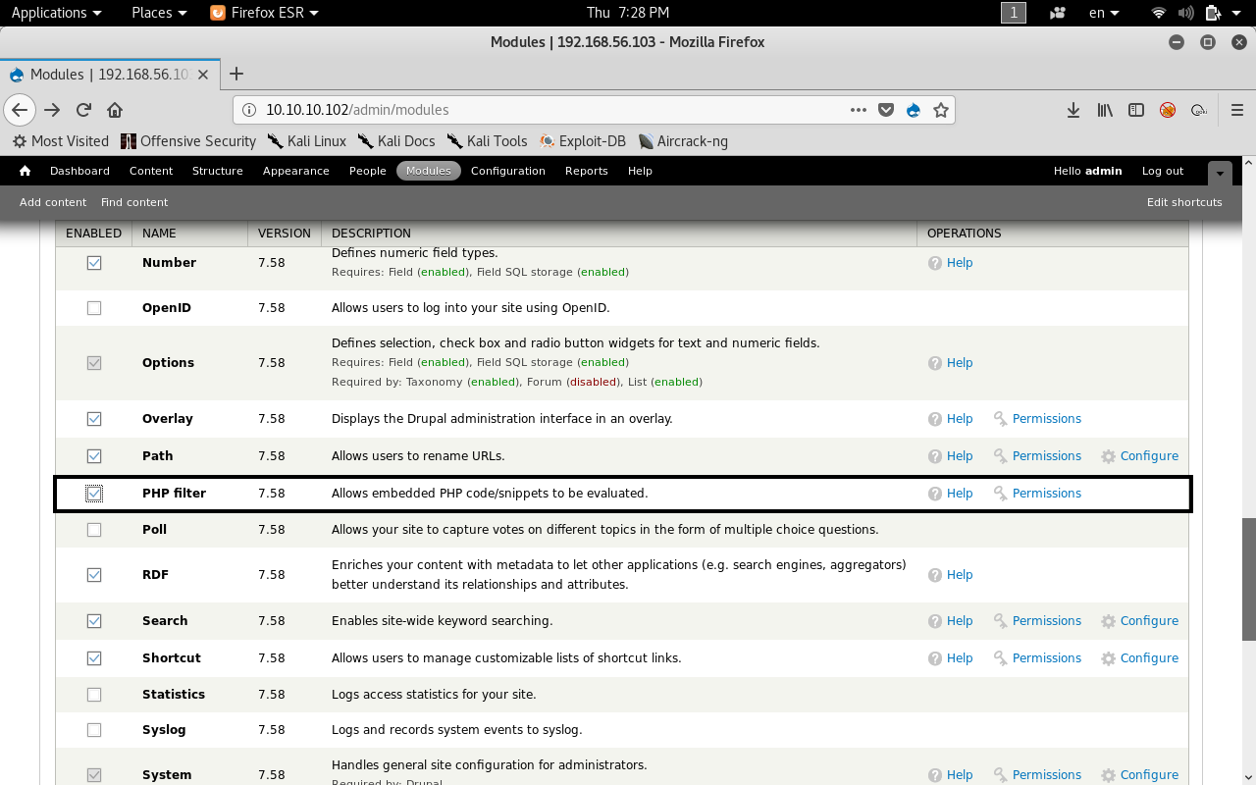Bookmark this page with the star icon
This screenshot has width=1256, height=785.
(940, 110)
